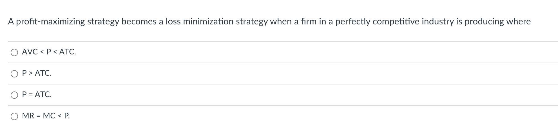
Task: Click the "MR = MC < P." answer text
Action: coord(46,116)
